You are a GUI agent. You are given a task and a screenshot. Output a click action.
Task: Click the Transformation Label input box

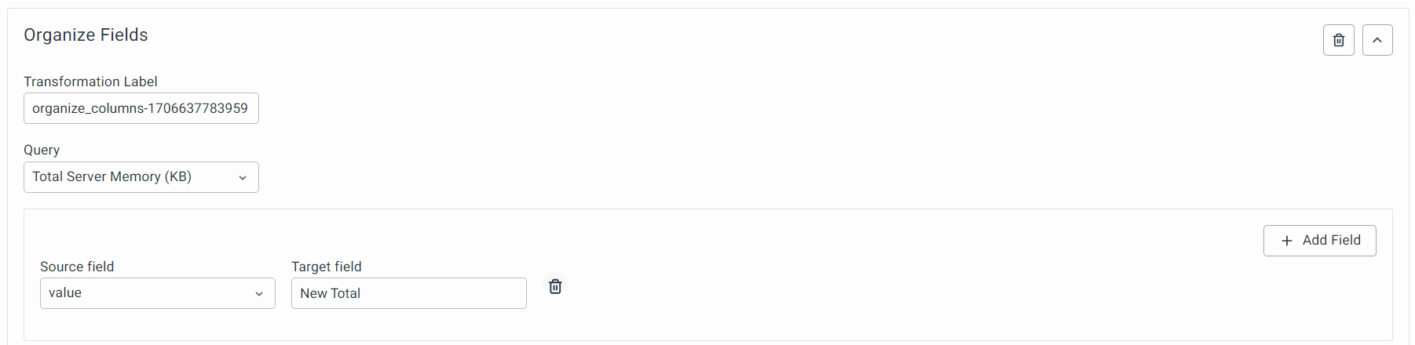[141, 108]
